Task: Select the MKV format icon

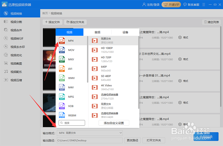Action: pyautogui.click(x=62, y=59)
